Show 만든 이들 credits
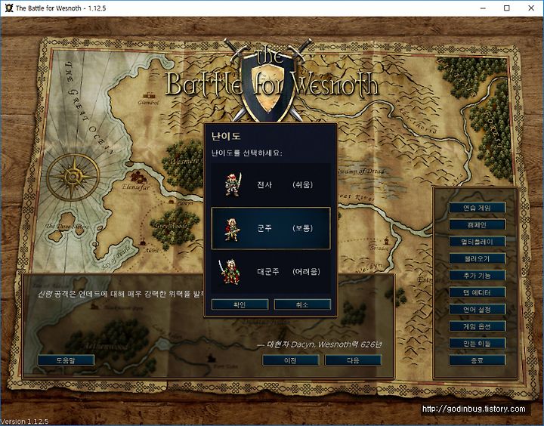This screenshot has width=544, height=426. coord(478,343)
